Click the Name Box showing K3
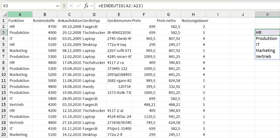This screenshot has width=280, height=138. 27,6
